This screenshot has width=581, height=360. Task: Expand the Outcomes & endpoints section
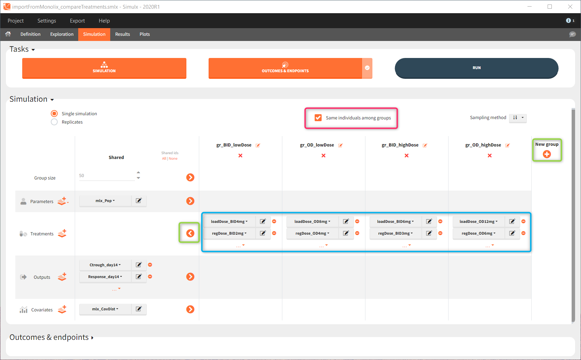[51, 337]
